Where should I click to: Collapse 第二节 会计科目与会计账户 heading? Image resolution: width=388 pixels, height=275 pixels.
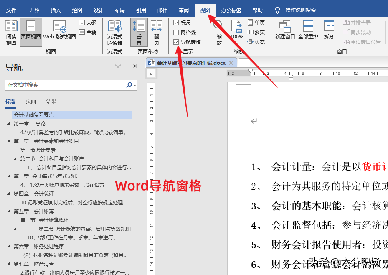15,158
